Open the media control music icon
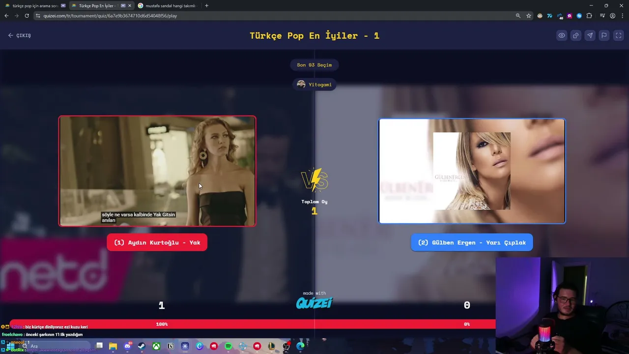The height and width of the screenshot is (354, 629). coord(602,16)
